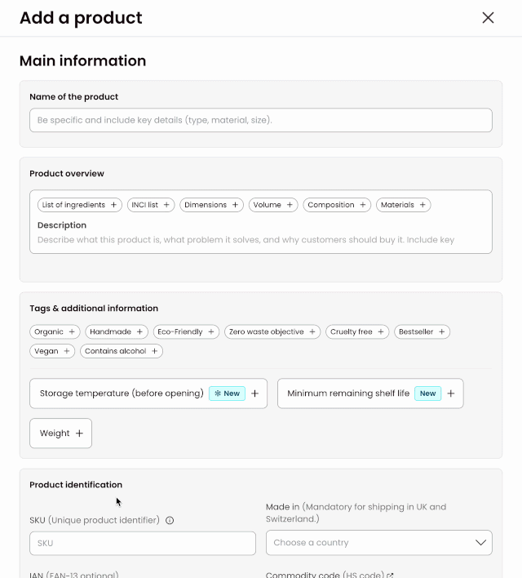Click the Name of the product field
The width and height of the screenshot is (522, 578).
point(261,120)
